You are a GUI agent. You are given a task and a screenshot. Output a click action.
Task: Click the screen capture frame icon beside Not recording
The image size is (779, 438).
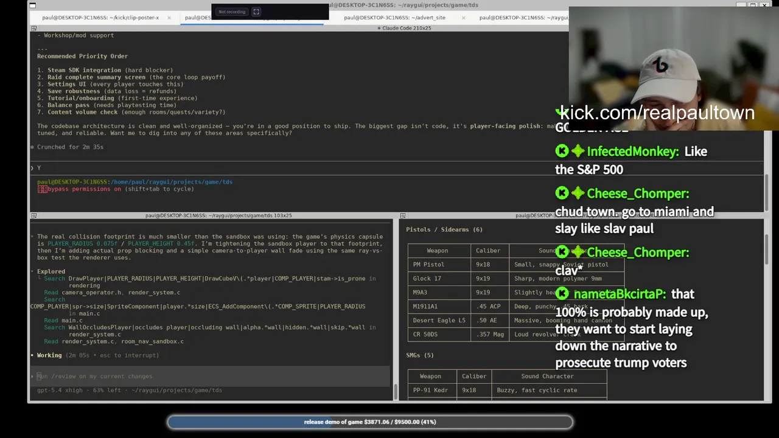[x=256, y=12]
